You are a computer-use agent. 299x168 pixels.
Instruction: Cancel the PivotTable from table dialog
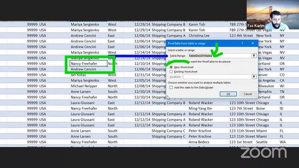[248, 94]
